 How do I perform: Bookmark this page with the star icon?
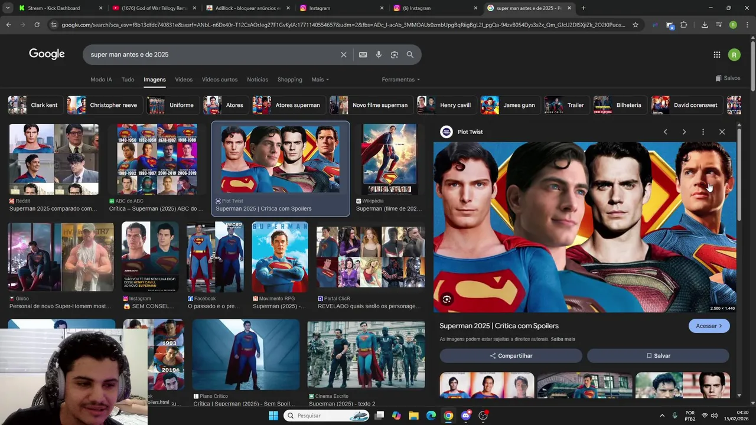pyautogui.click(x=636, y=25)
